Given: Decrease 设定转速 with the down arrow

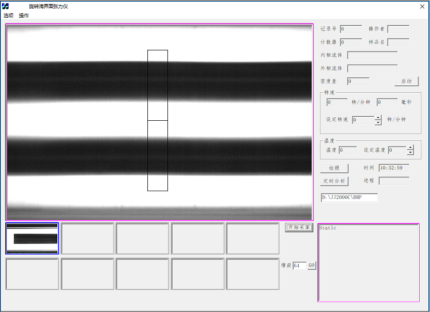Looking at the screenshot, I should pyautogui.click(x=378, y=123).
